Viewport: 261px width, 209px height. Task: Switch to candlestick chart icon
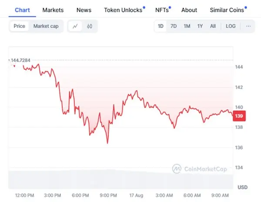(90, 26)
